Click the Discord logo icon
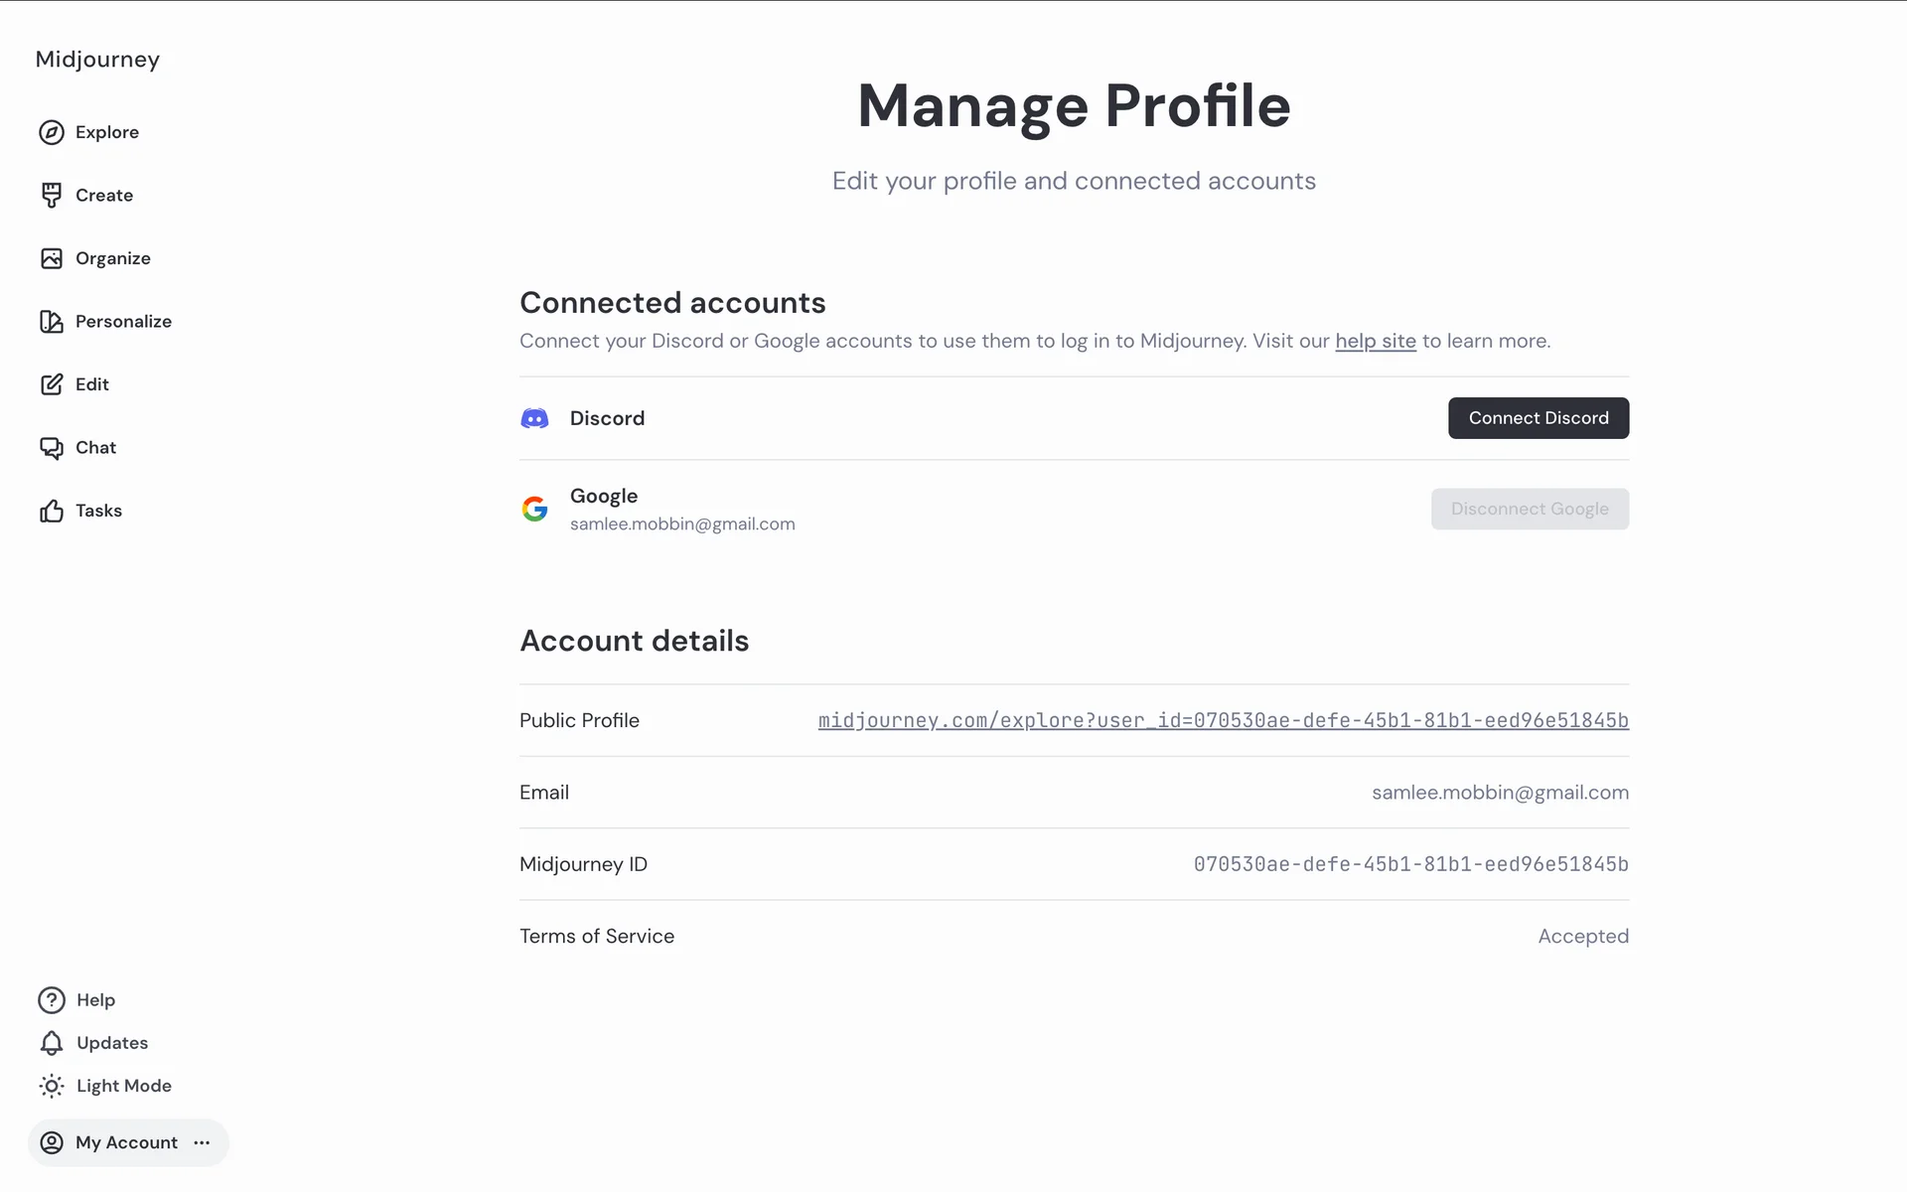This screenshot has height=1192, width=1907. click(534, 418)
